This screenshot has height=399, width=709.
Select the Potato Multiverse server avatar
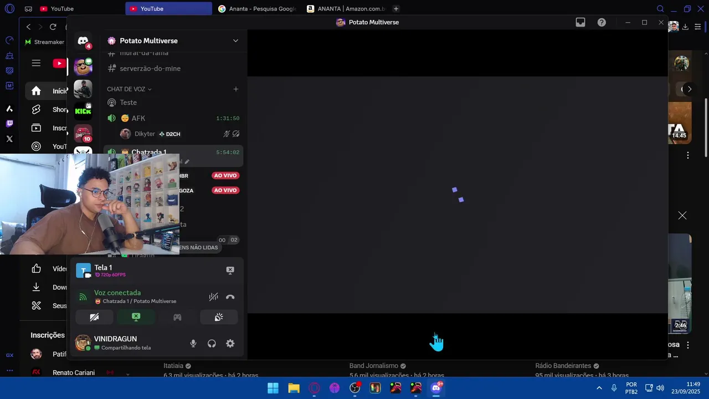point(83,66)
